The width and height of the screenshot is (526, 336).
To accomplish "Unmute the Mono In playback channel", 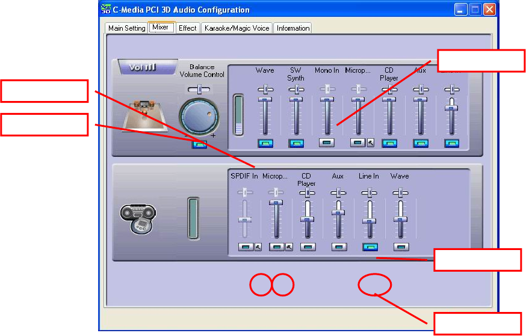I will pos(327,142).
